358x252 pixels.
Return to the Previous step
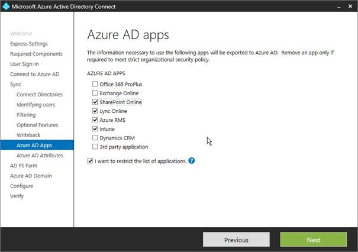pos(236,240)
